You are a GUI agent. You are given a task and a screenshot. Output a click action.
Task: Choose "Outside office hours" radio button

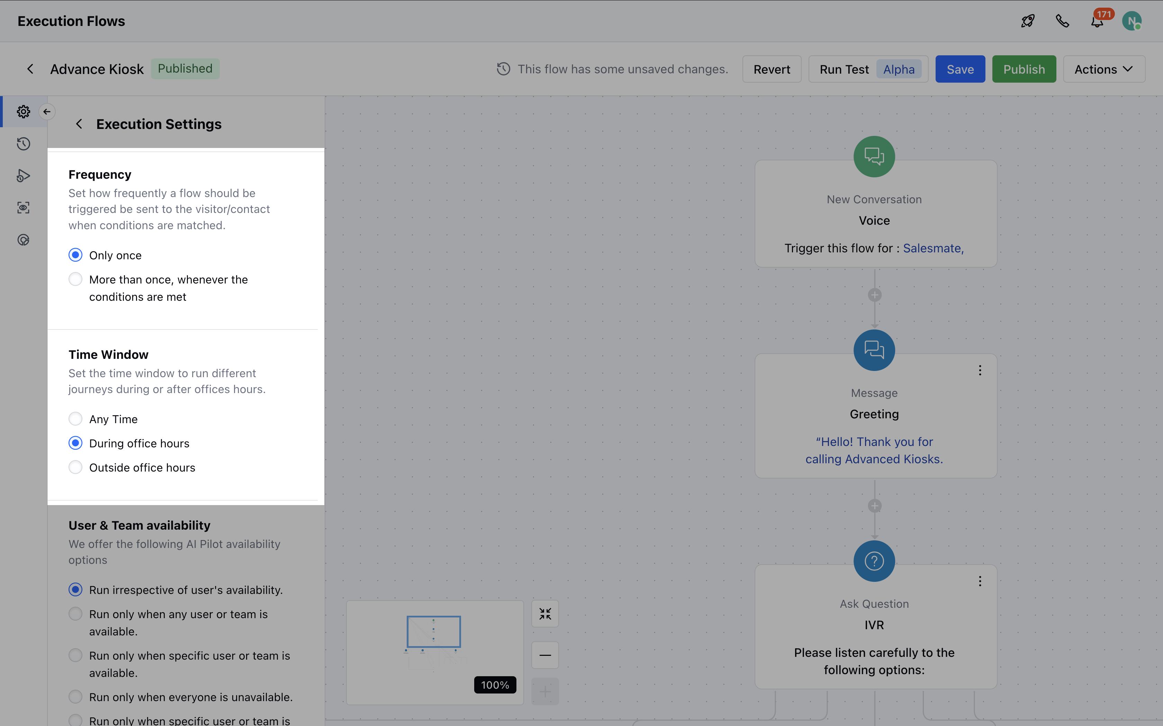[75, 467]
